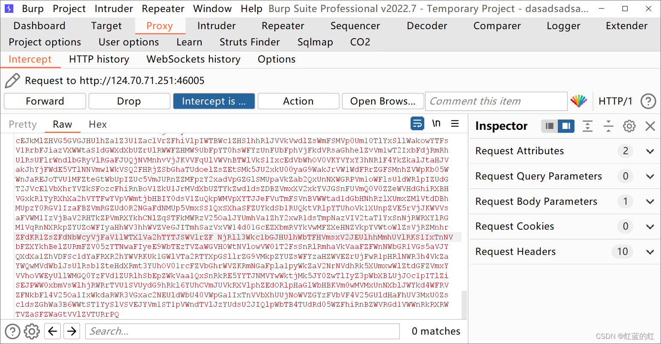Open the Sequencer tab
661x344 pixels.
pos(355,26)
